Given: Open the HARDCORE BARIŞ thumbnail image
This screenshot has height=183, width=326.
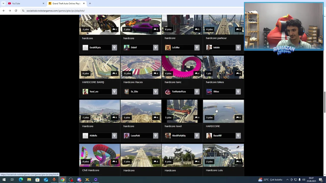Looking at the screenshot, I should 100,67.
